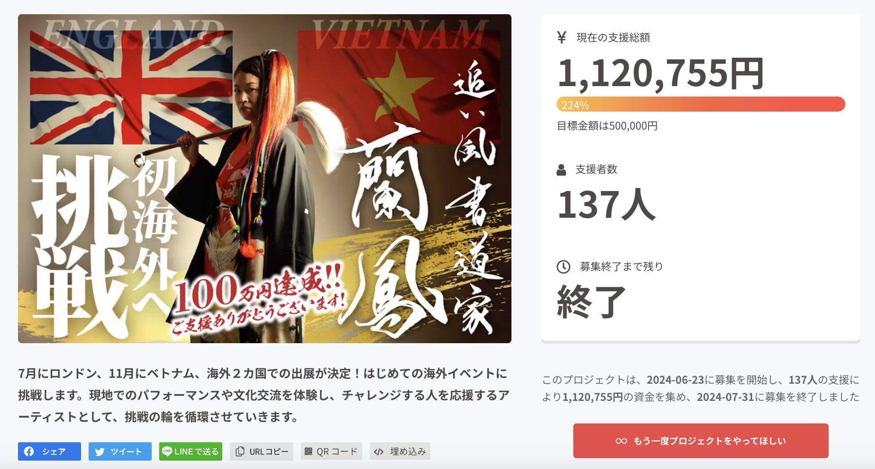This screenshot has width=875, height=469.
Task: Send via LINEで送る button
Action: pyautogui.click(x=191, y=451)
